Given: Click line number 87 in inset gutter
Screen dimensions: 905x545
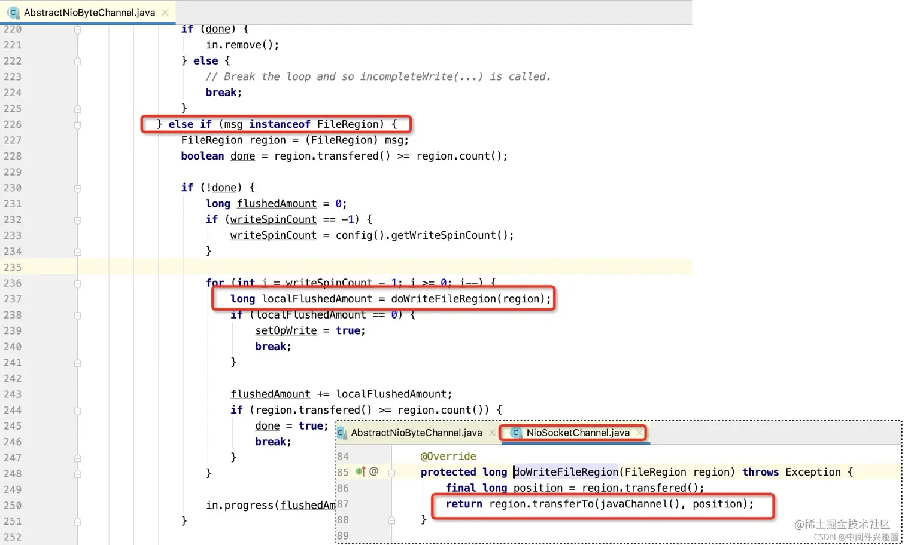Looking at the screenshot, I should click(343, 504).
